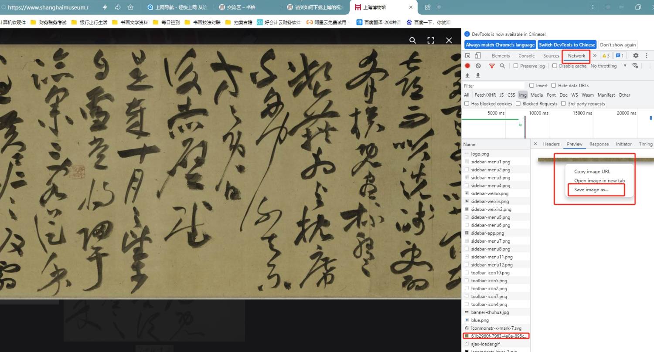Toggle the device toolbar icon
This screenshot has width=654, height=352.
click(x=478, y=56)
